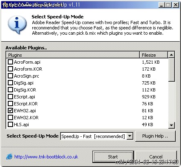
Task: Toggle the HLS.api checkbox
Action: click(10, 125)
